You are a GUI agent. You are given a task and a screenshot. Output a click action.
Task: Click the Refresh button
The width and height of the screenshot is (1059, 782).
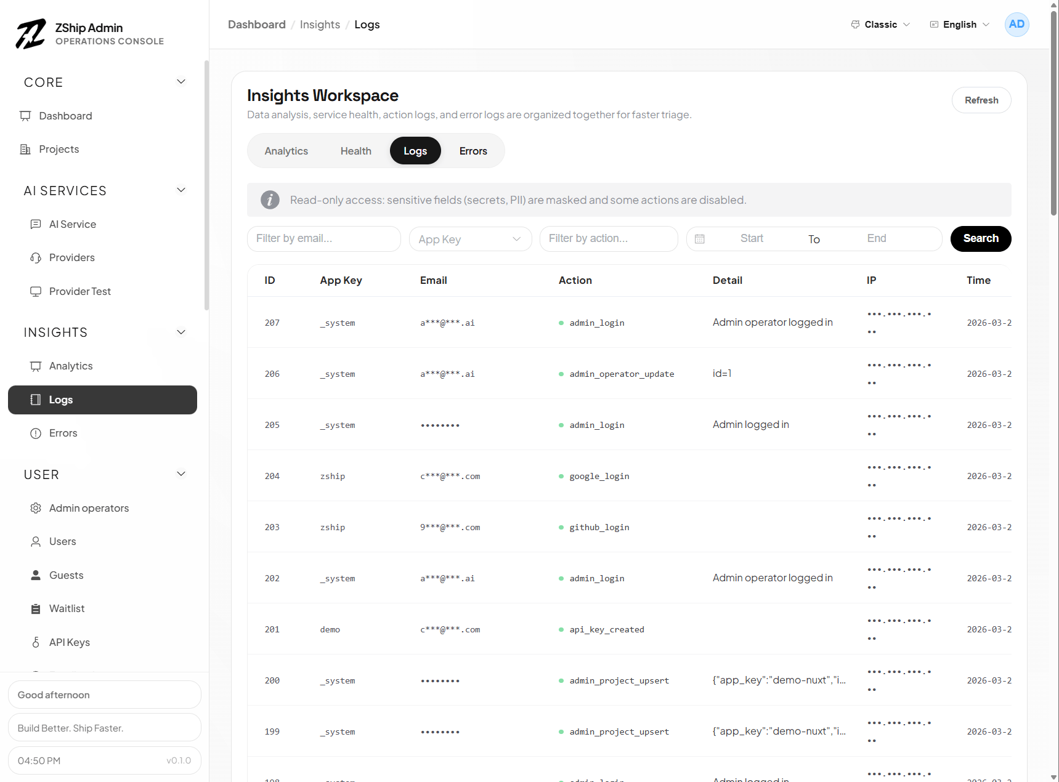click(x=981, y=100)
